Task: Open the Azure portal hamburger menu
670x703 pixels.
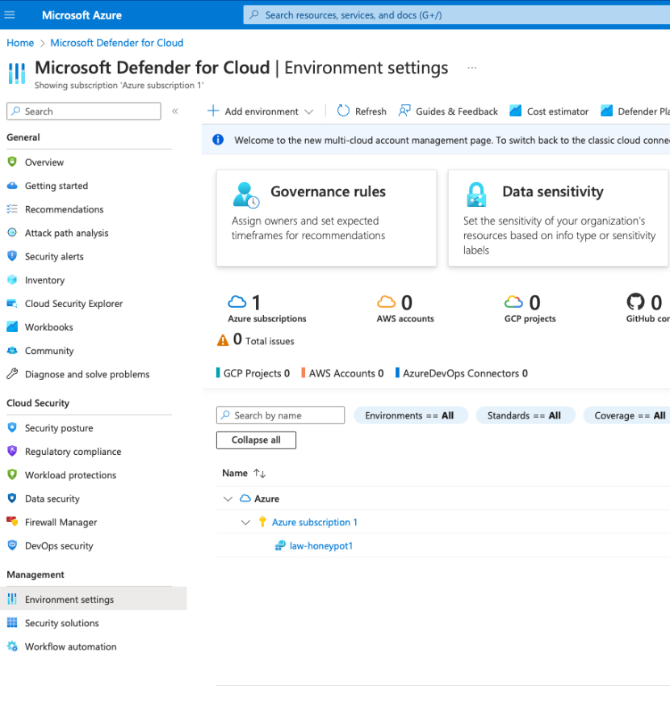Action: click(x=10, y=15)
